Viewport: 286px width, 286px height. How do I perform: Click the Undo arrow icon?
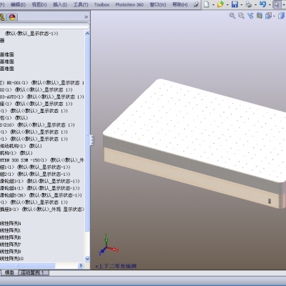pyautogui.click(x=263, y=4)
